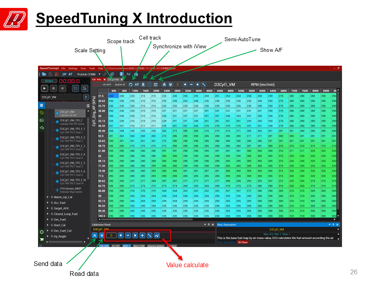Click the QUICK-AT button
Image resolution: width=380 pixels, height=285 pixels.
[120, 85]
